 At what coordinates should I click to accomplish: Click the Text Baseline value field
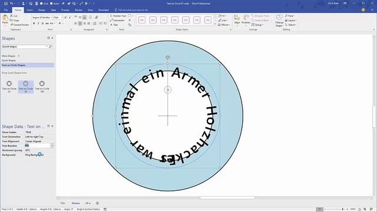[38, 145]
